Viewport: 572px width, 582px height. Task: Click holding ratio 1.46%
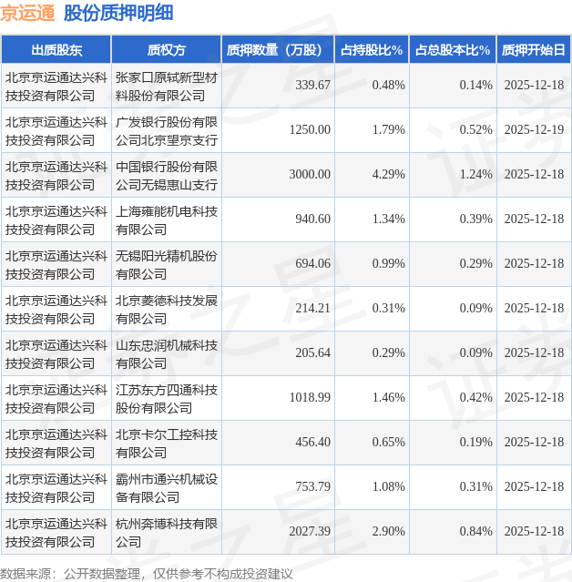pos(388,397)
